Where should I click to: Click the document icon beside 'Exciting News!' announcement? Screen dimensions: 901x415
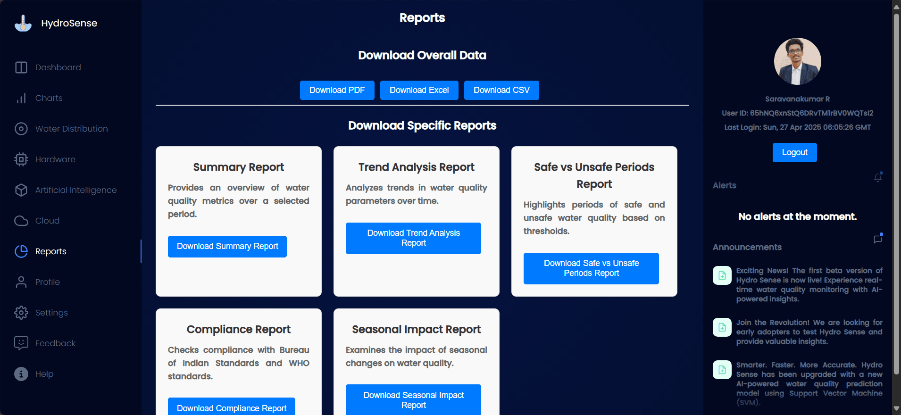click(722, 275)
